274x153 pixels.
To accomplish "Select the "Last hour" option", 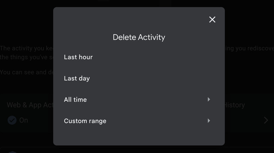I will click(x=78, y=57).
